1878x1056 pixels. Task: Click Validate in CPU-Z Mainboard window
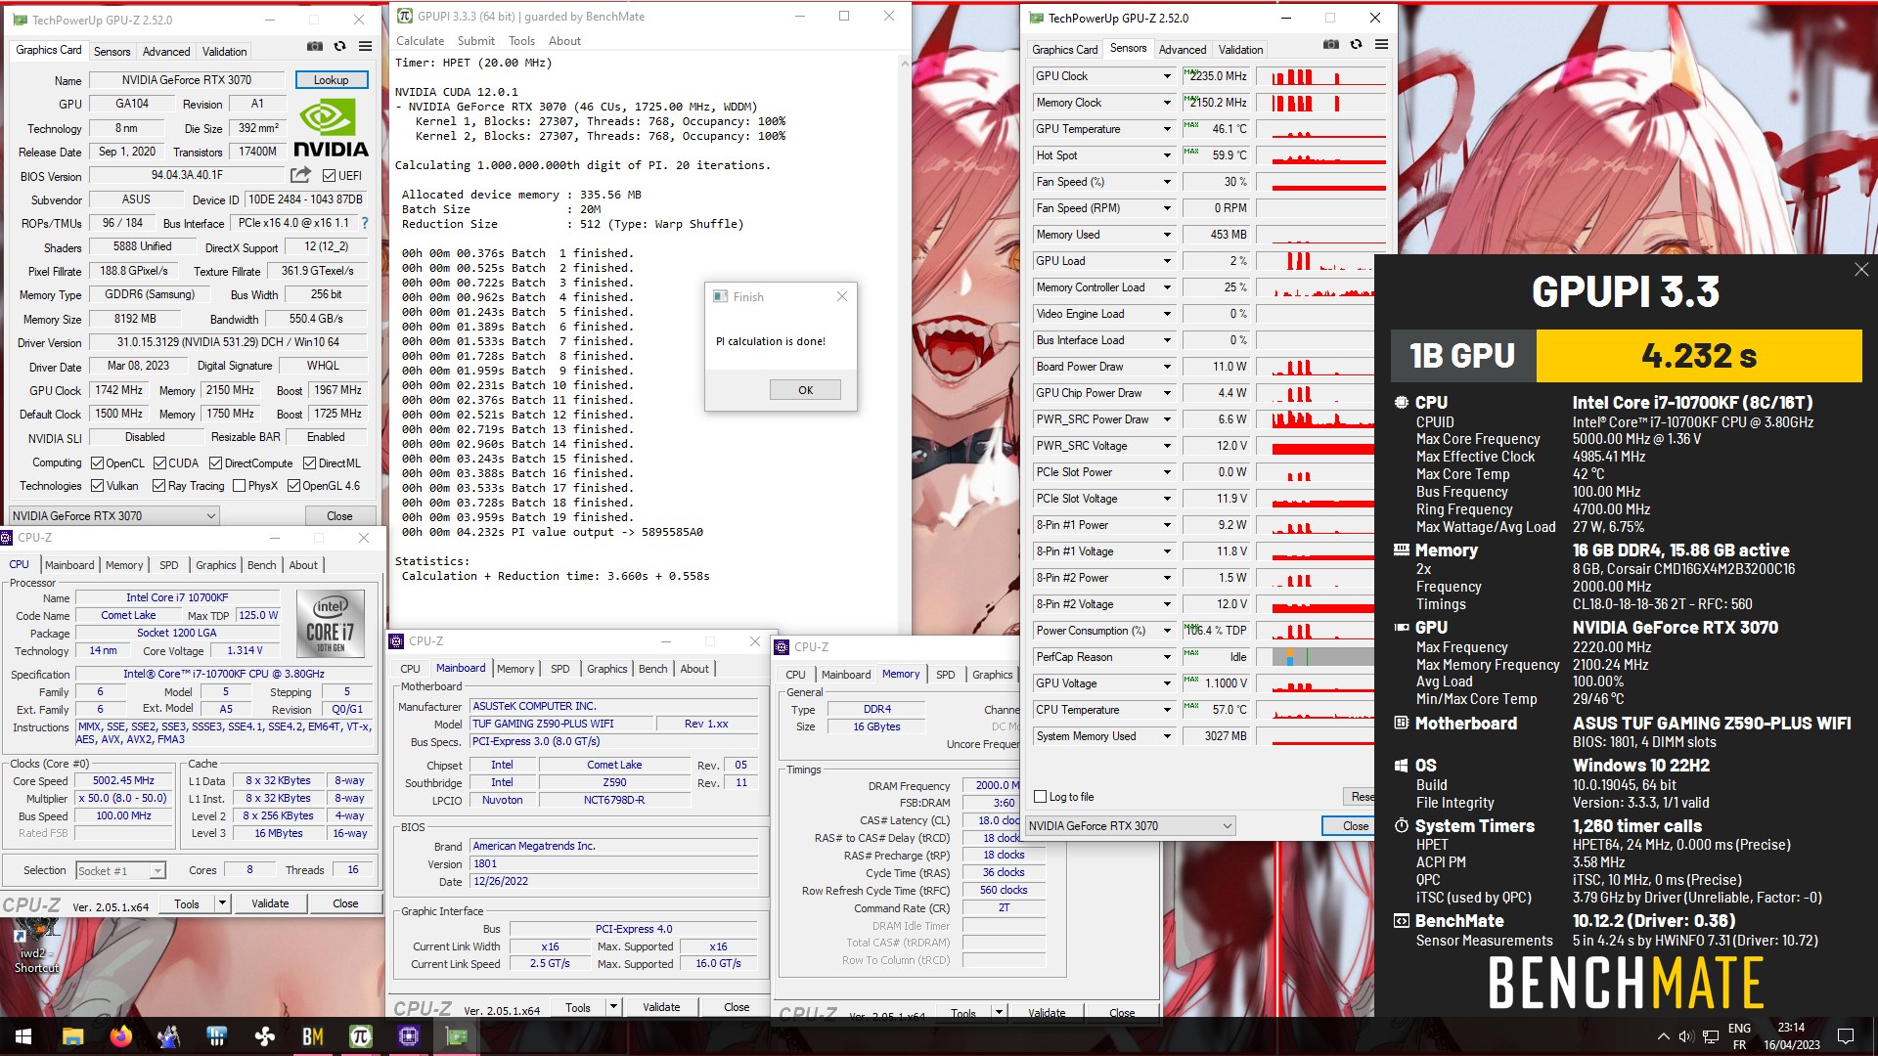click(661, 1007)
